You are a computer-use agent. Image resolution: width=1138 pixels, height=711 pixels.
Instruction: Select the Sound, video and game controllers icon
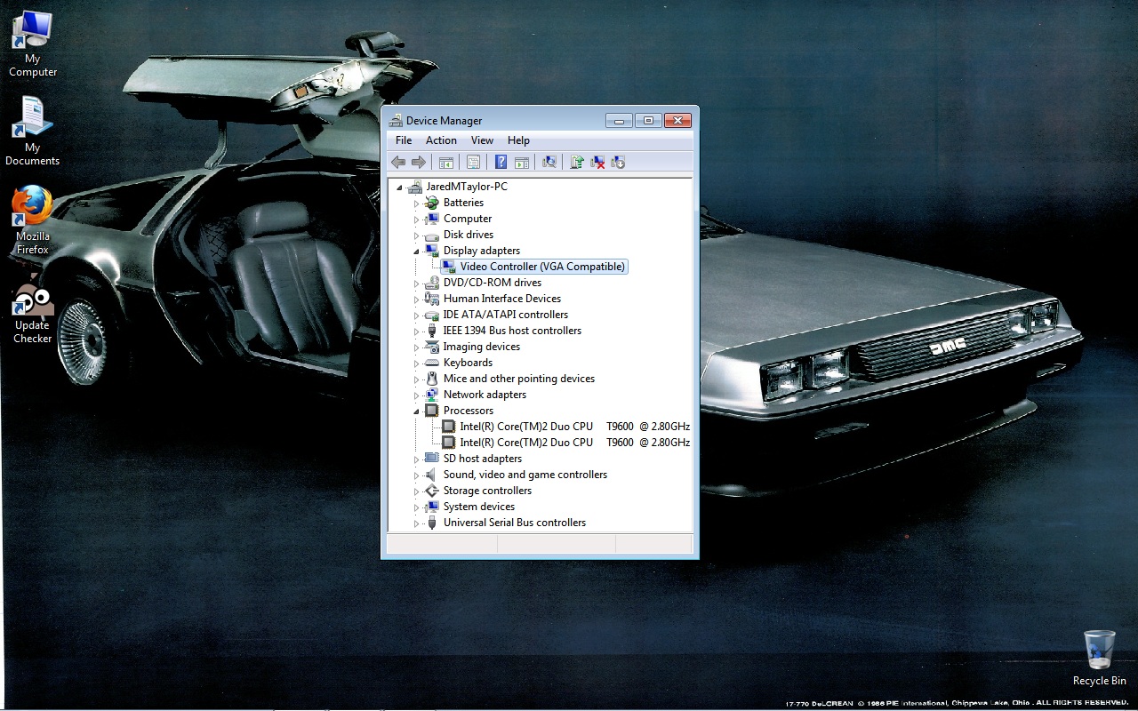pyautogui.click(x=432, y=475)
